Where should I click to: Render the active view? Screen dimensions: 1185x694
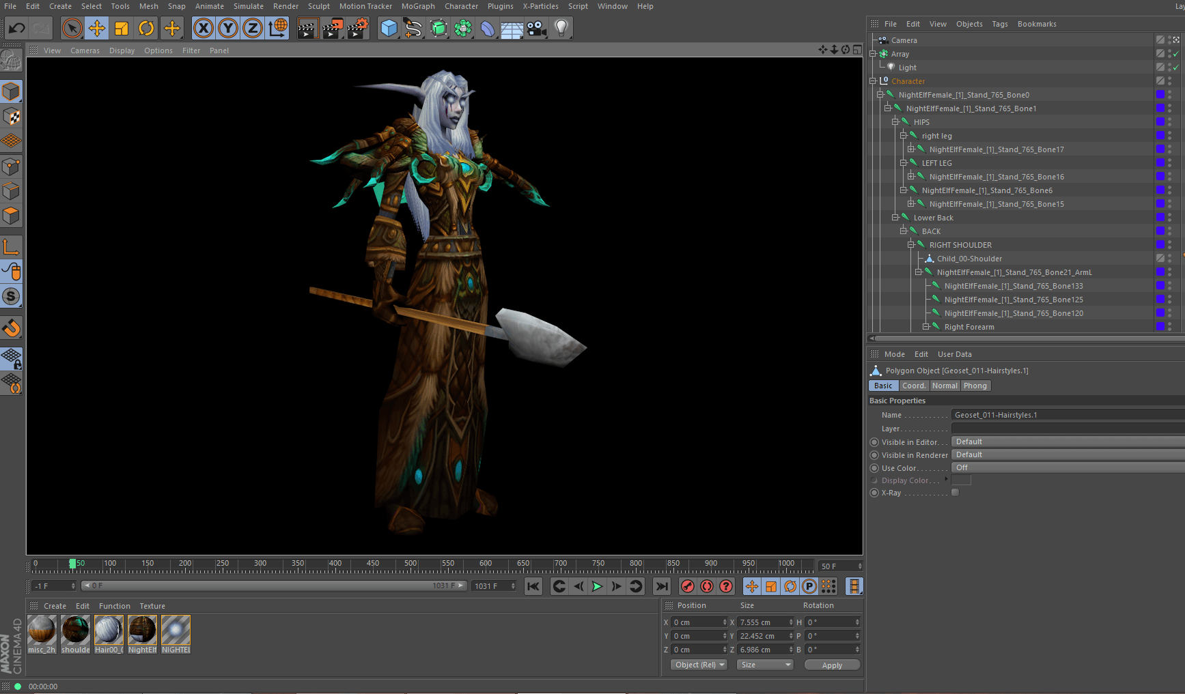pos(308,28)
